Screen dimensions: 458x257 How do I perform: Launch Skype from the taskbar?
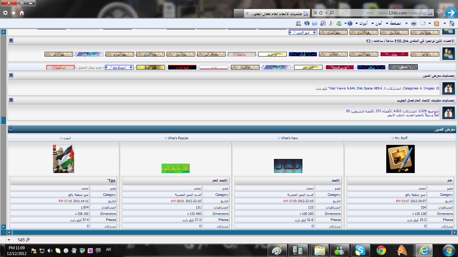[360, 250]
